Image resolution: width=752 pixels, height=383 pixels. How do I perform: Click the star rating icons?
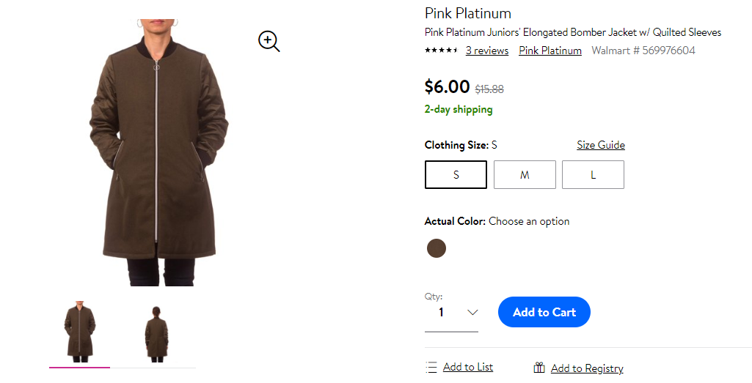pos(441,51)
